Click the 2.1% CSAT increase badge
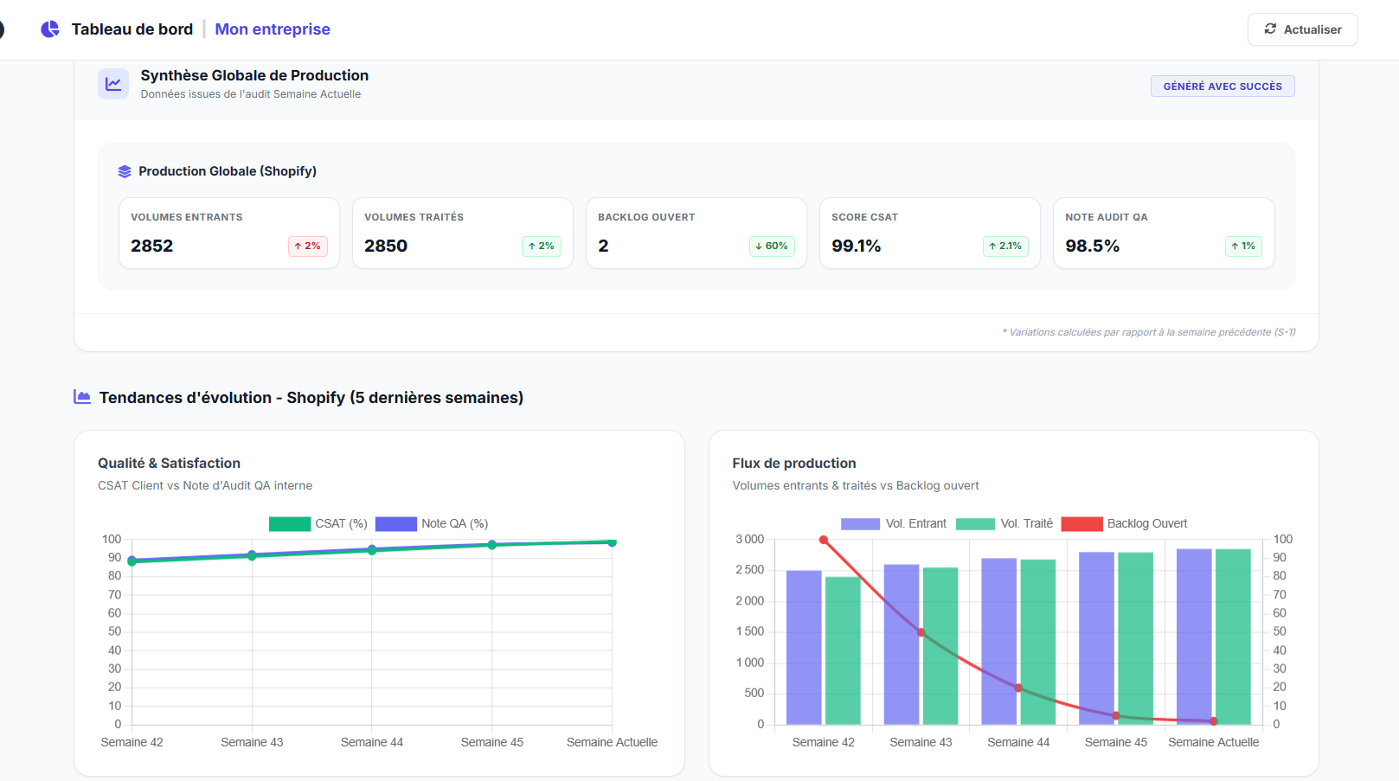Screen dimensions: 1399x781 [1005, 246]
